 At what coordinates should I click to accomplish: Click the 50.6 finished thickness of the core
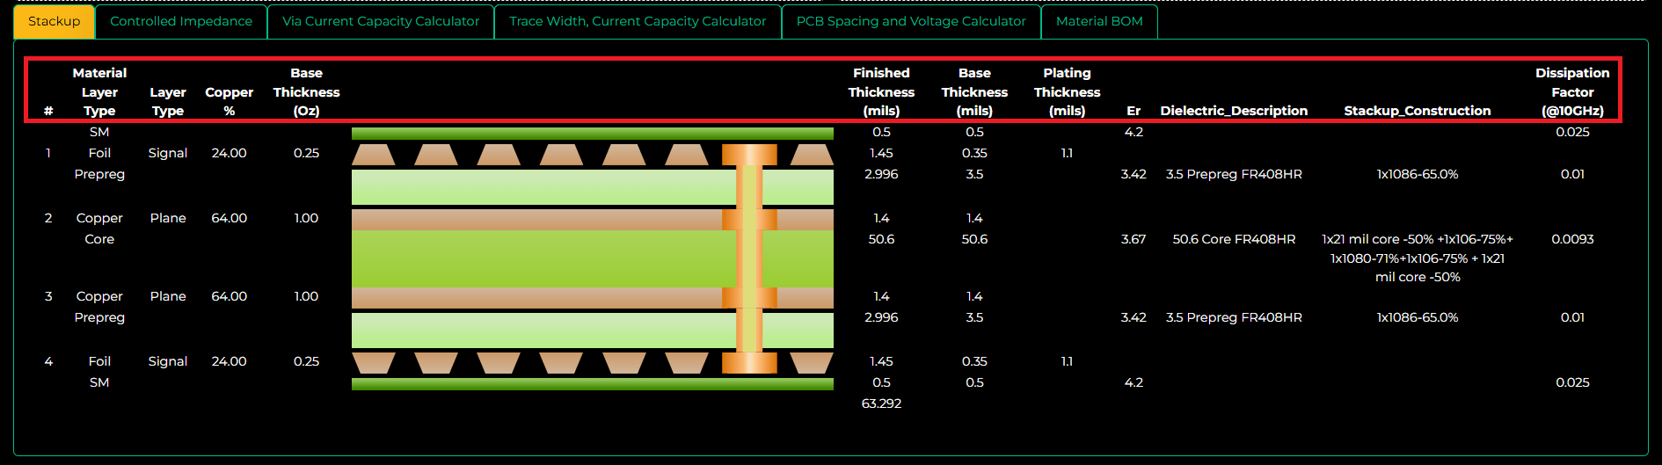click(881, 239)
